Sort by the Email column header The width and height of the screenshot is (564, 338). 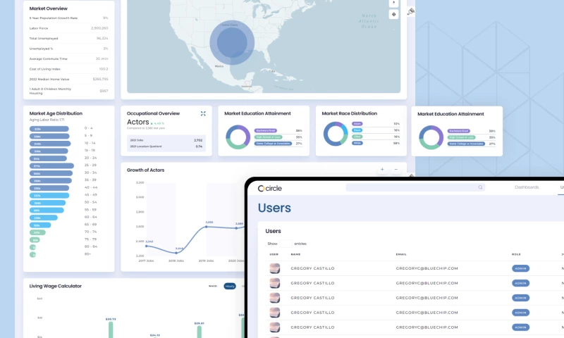click(401, 254)
